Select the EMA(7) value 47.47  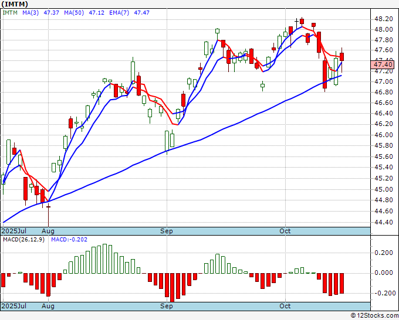point(142,12)
